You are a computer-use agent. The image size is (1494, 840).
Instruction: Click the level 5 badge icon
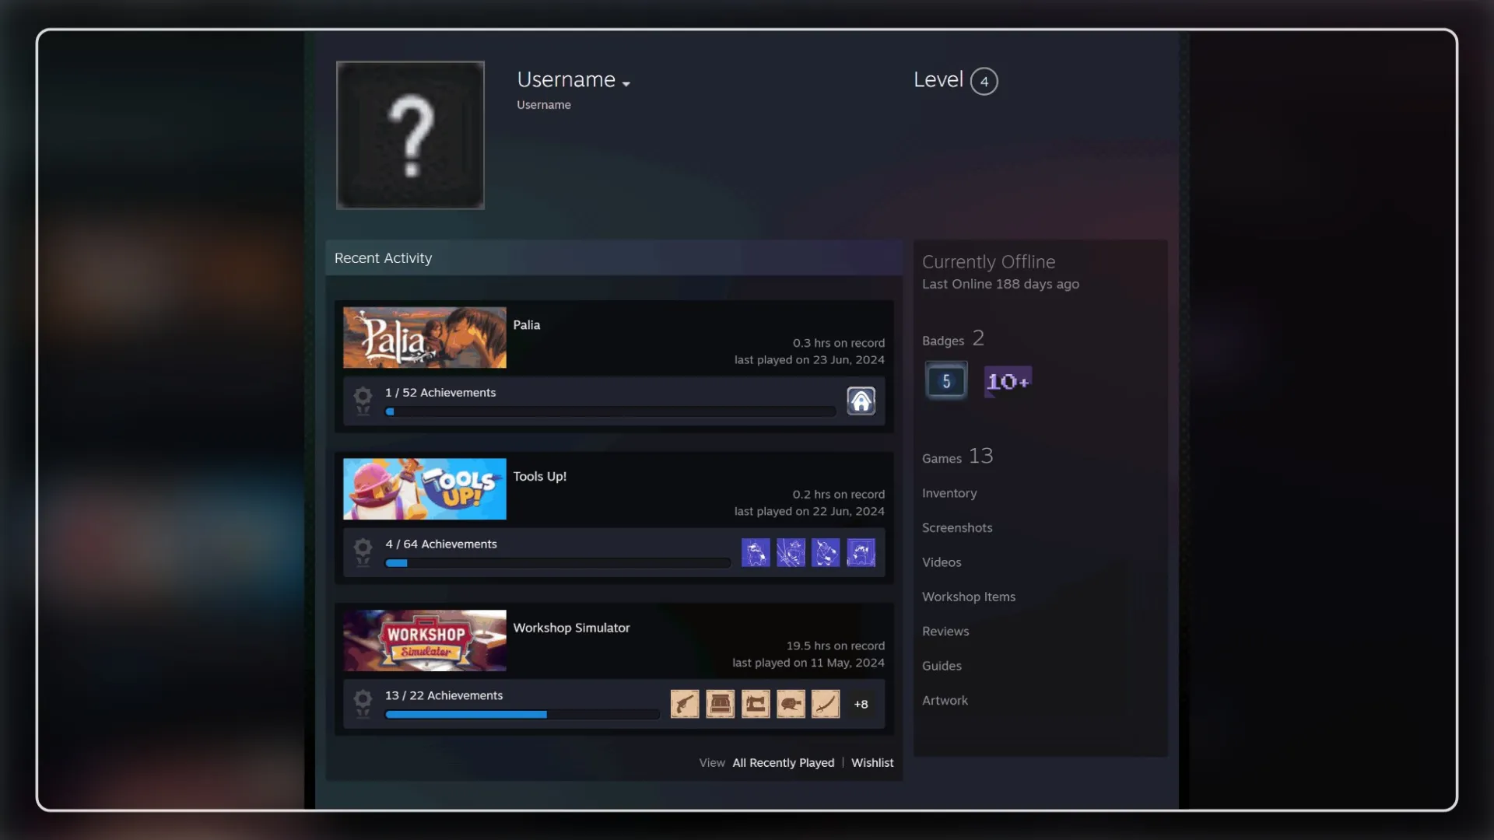(946, 381)
